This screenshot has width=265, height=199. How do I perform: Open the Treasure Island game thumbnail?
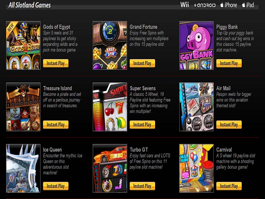coord(23,107)
